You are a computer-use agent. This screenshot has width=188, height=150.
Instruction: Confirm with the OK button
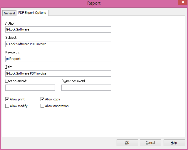pyautogui.click(x=127, y=143)
